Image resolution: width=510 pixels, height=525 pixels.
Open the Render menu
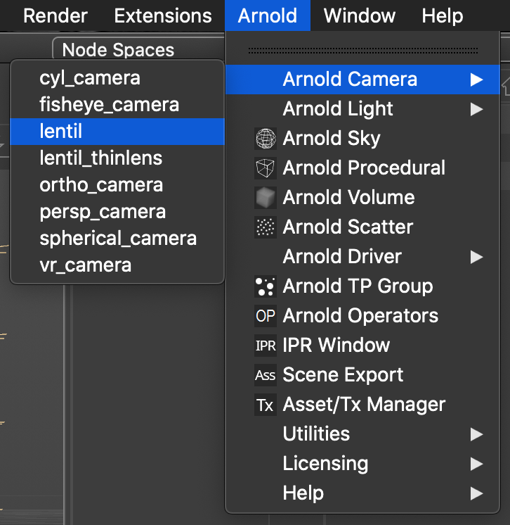55,15
